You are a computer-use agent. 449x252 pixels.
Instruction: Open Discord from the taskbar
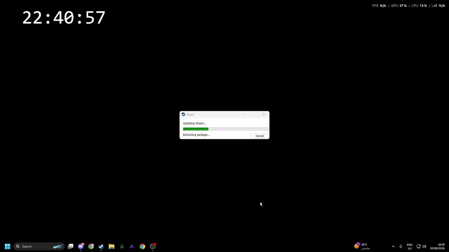pyautogui.click(x=81, y=246)
